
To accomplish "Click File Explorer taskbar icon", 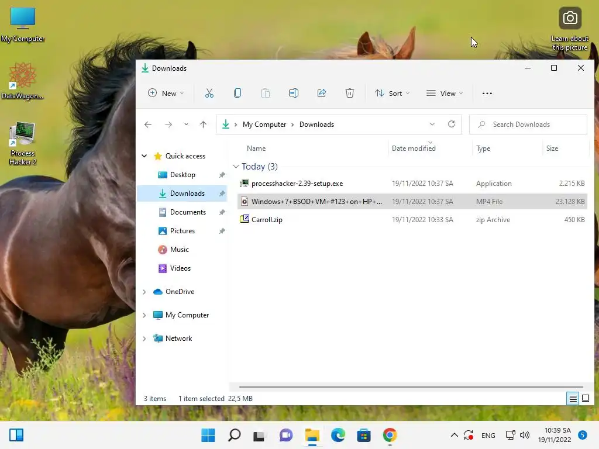I will point(312,435).
